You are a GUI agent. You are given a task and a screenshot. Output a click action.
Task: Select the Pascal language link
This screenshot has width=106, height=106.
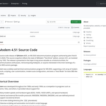89,74
